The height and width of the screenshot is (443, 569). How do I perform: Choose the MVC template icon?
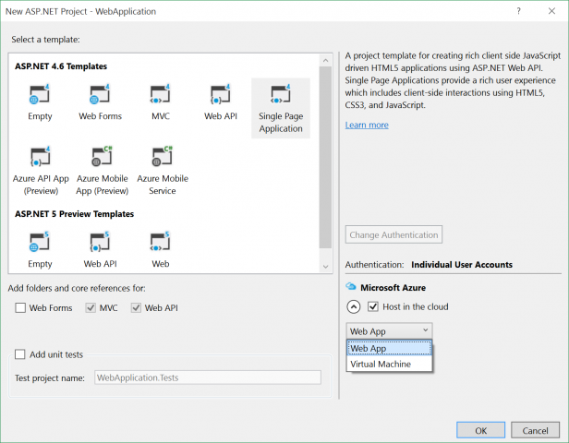160,94
